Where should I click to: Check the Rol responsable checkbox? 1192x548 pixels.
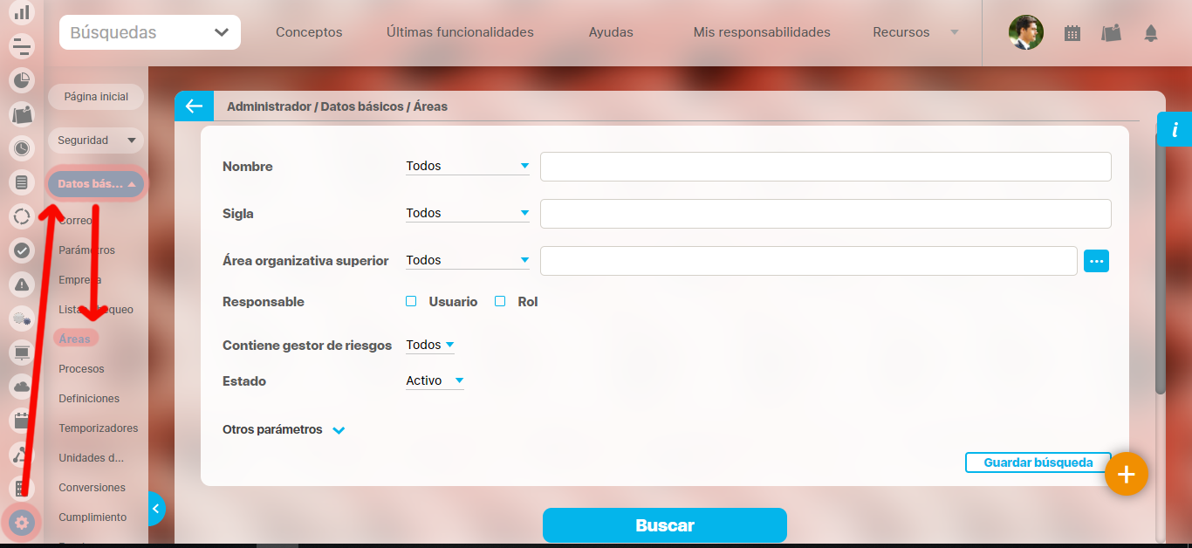coord(500,302)
